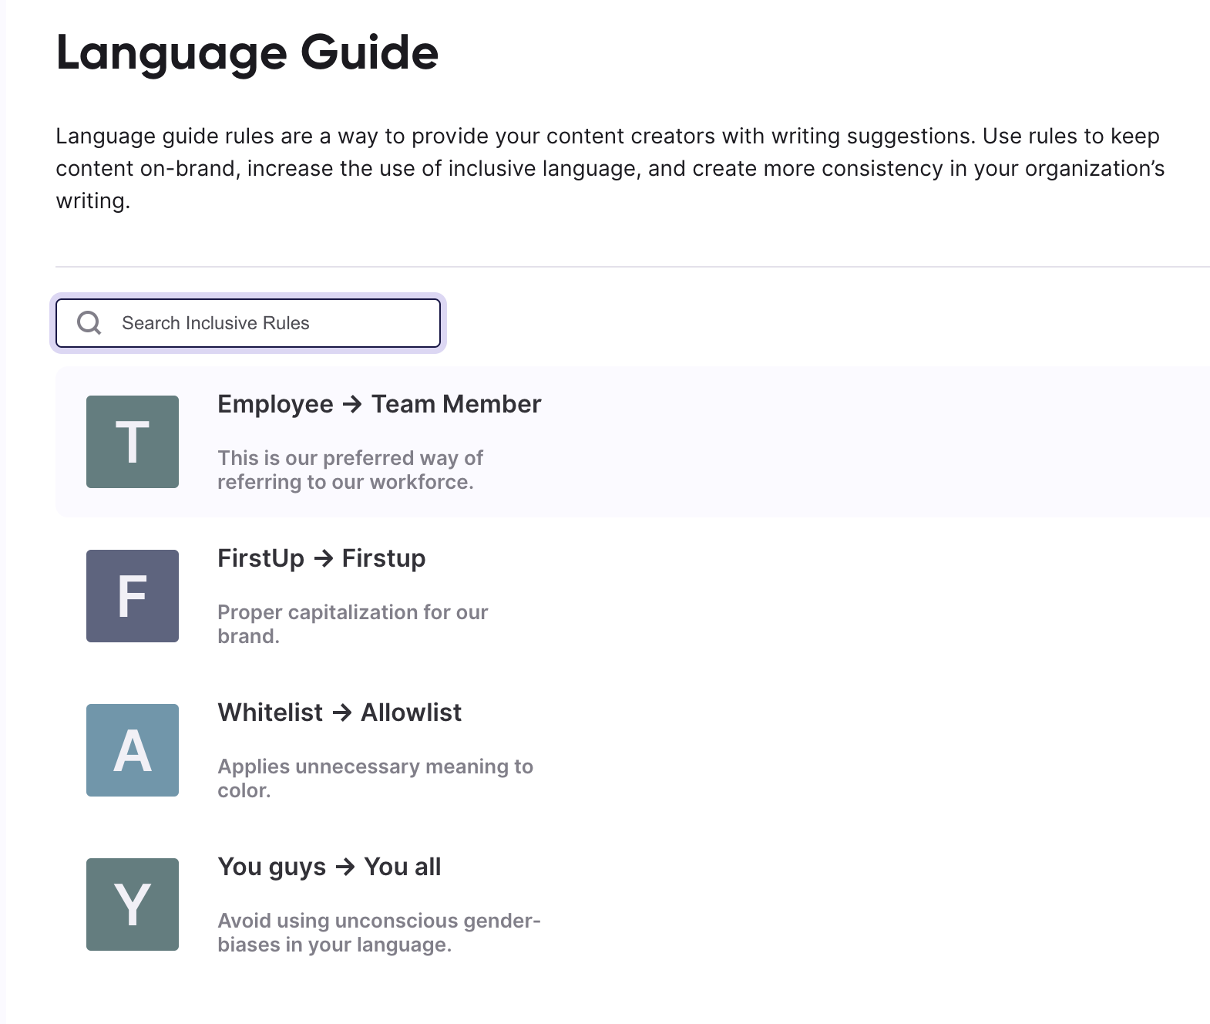The image size is (1210, 1024).
Task: Select the gender-biases description text
Action: [x=379, y=932]
